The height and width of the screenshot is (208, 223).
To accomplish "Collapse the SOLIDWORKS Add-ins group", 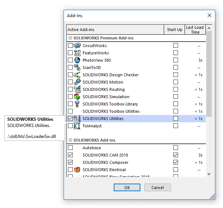I will (x=70, y=140).
